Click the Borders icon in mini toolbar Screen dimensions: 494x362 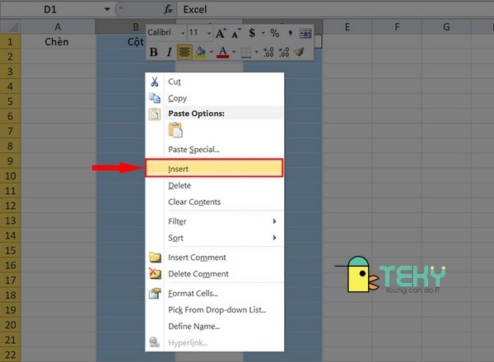(x=246, y=53)
